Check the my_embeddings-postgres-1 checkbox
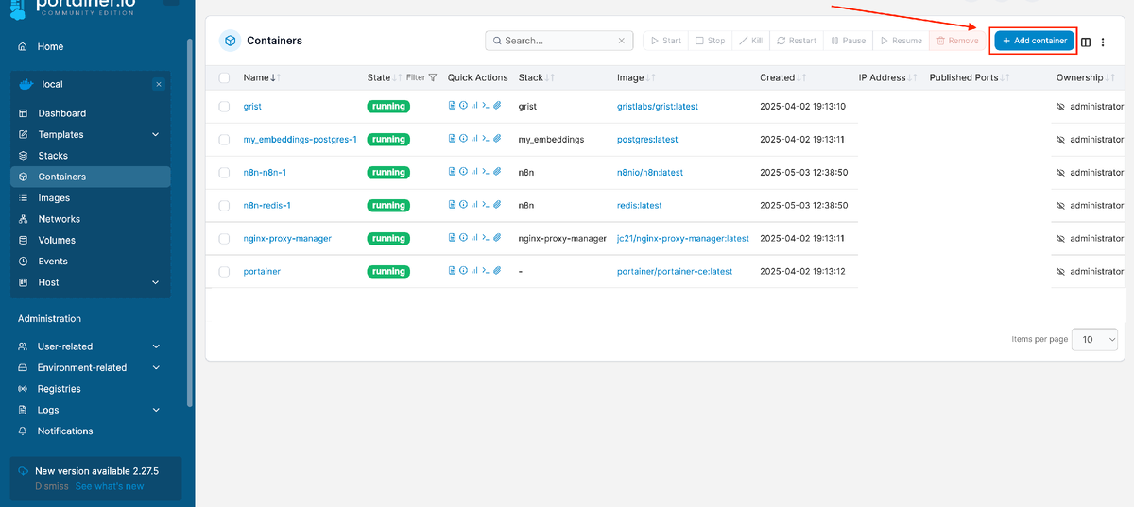The image size is (1134, 507). pos(224,139)
